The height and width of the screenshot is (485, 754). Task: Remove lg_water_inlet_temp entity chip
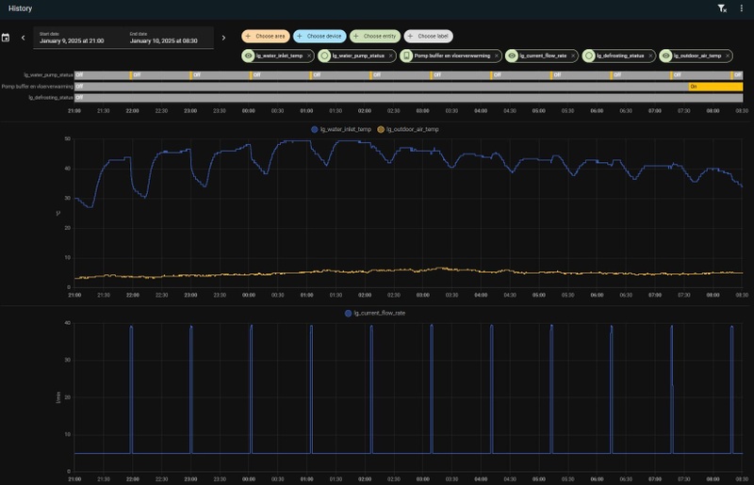[x=309, y=56]
